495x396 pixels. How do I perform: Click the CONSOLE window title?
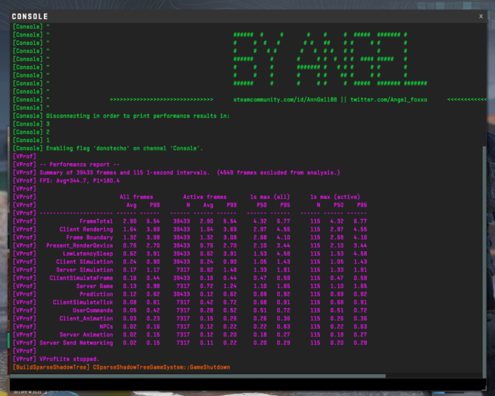[x=30, y=16]
